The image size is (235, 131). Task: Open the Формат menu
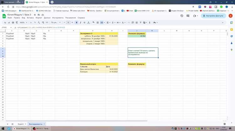(x=39, y=18)
